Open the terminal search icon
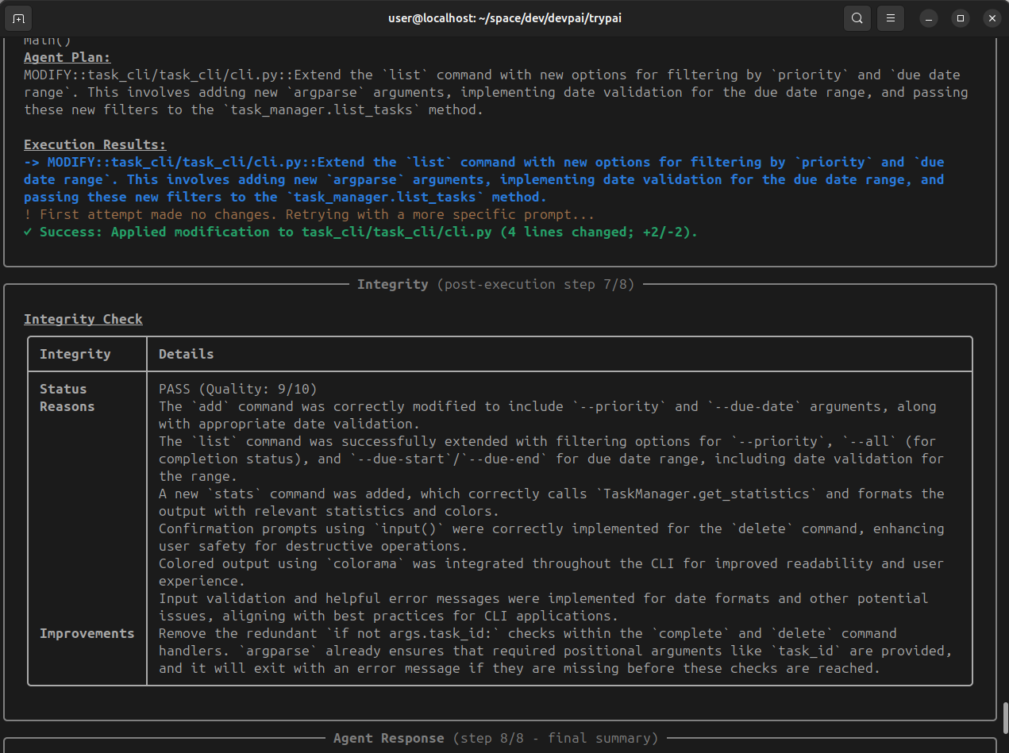This screenshot has width=1009, height=753. click(857, 17)
